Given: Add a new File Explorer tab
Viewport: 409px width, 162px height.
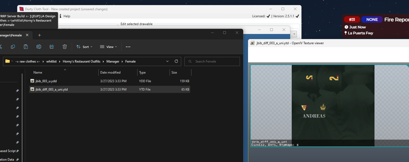Looking at the screenshot, I should click(x=39, y=35).
